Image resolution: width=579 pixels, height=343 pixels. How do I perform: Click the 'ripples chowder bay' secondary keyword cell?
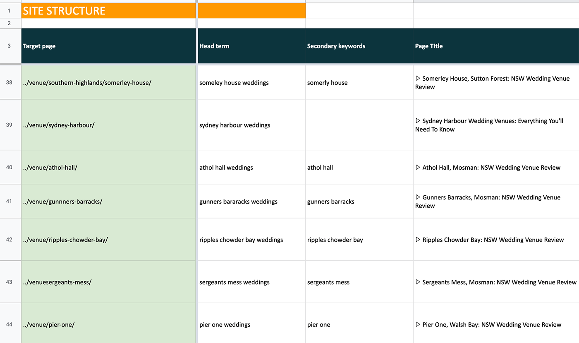[359, 240]
